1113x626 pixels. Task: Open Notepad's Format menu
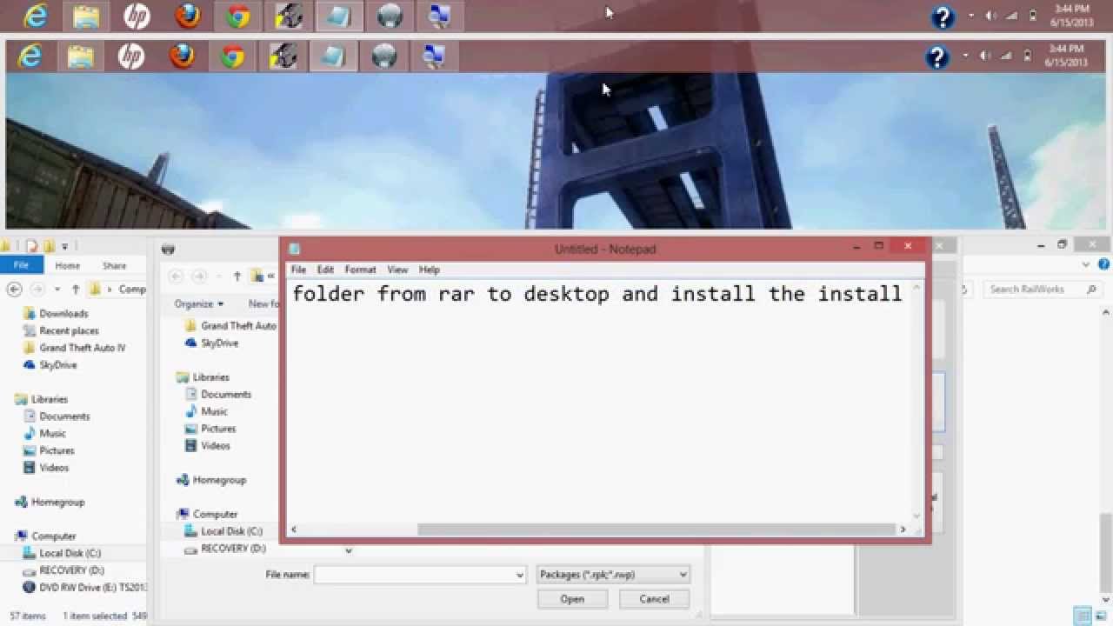tap(360, 270)
